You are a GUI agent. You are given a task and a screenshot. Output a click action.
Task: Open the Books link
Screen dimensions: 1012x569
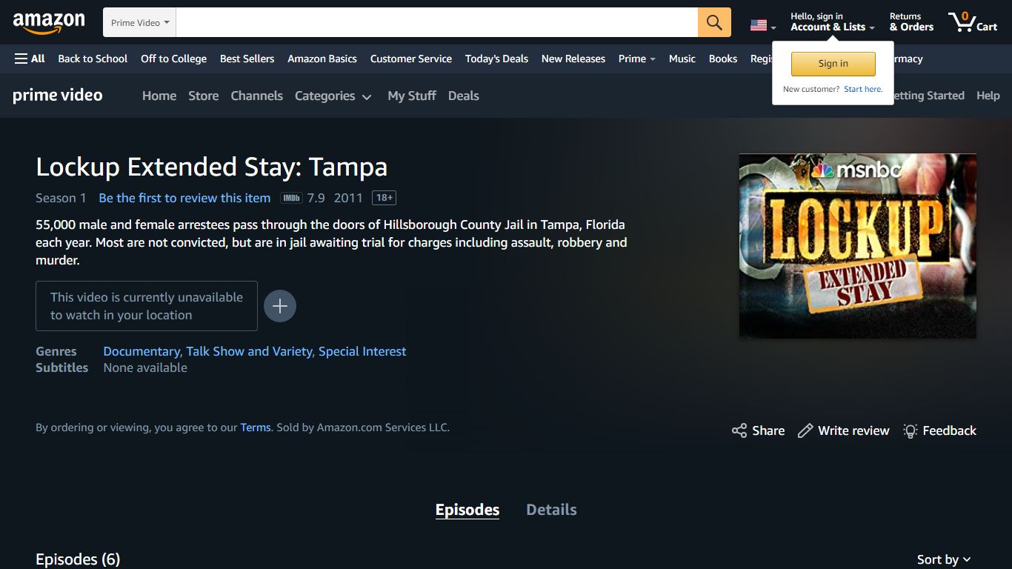point(723,59)
